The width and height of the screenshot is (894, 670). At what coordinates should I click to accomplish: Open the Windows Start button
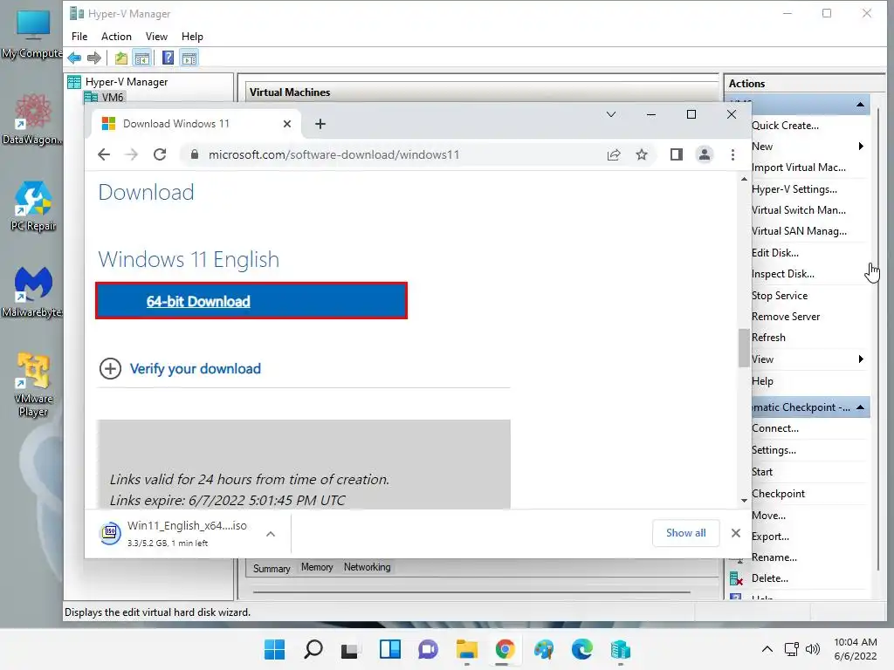point(274,649)
